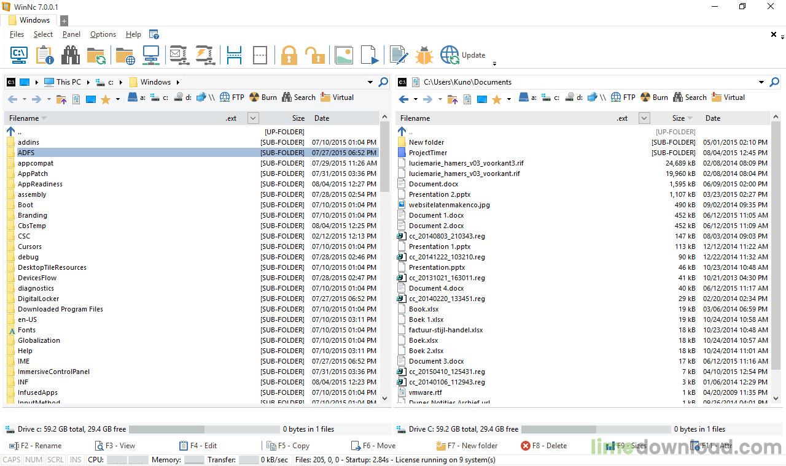Image resolution: width=786 pixels, height=466 pixels.
Task: Select the binoculars Search icon in the toolbar
Action: tap(70, 55)
